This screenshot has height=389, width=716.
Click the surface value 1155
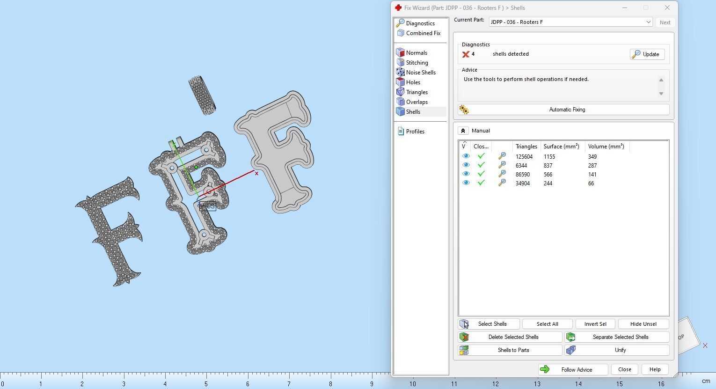tap(549, 157)
